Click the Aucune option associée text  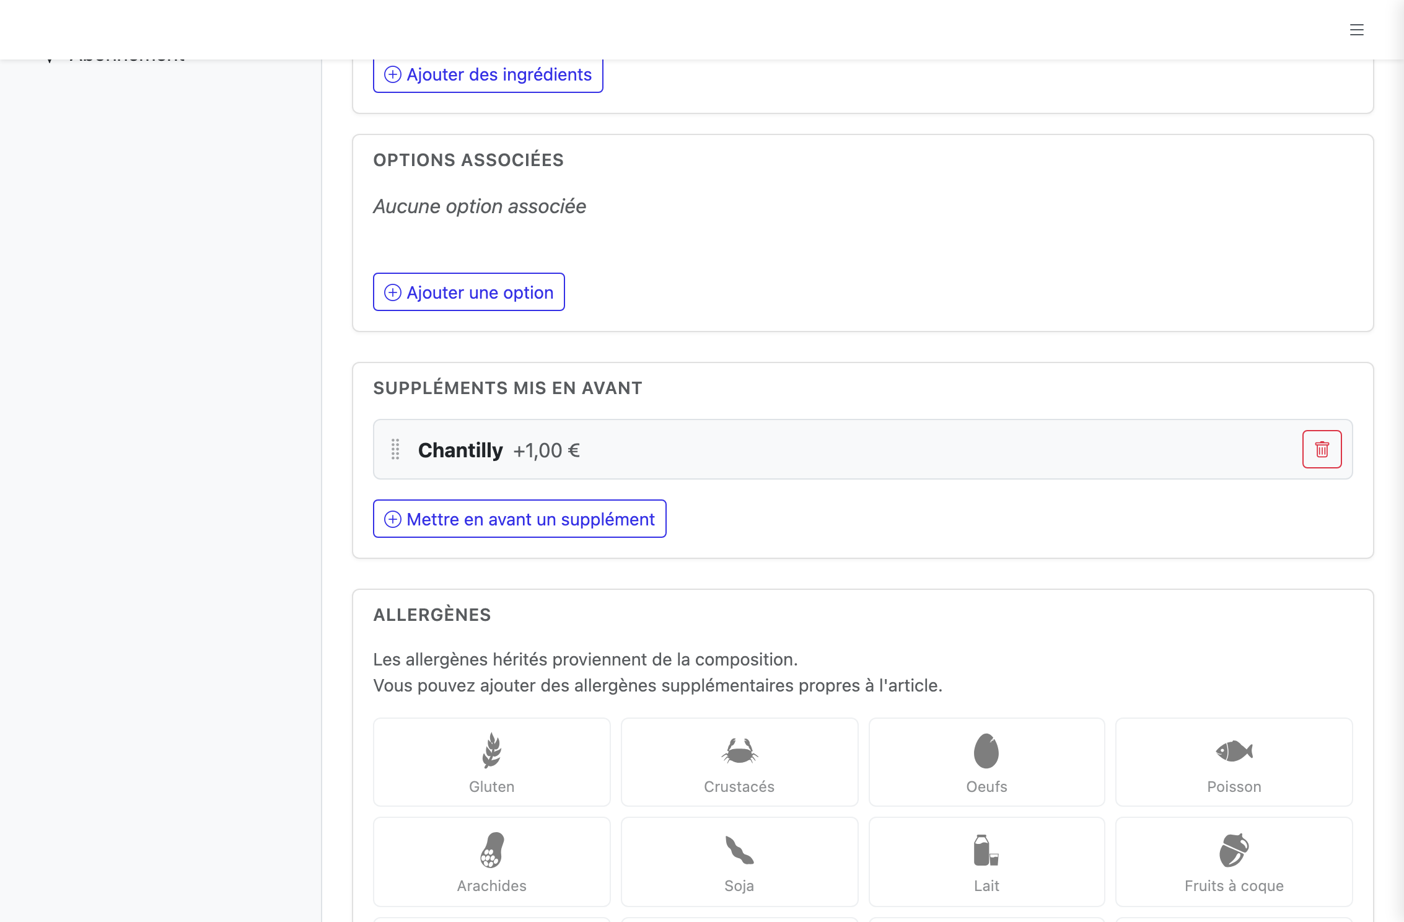point(480,206)
